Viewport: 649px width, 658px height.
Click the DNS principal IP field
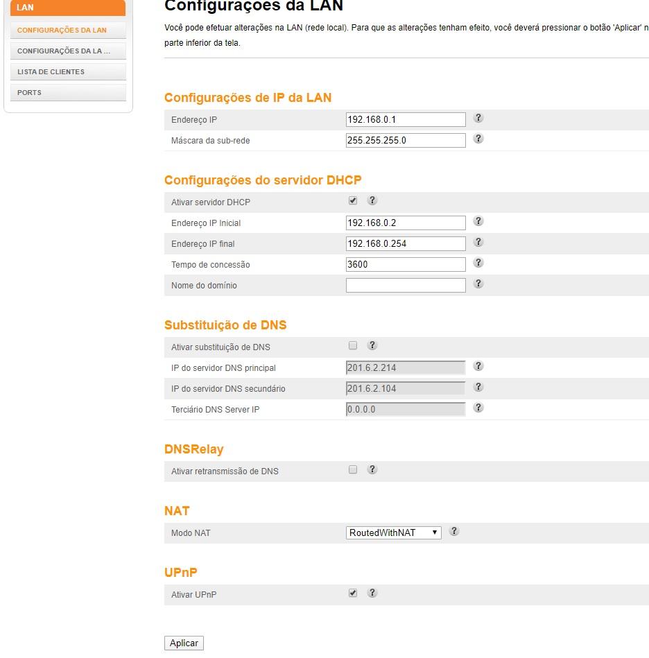pos(406,367)
